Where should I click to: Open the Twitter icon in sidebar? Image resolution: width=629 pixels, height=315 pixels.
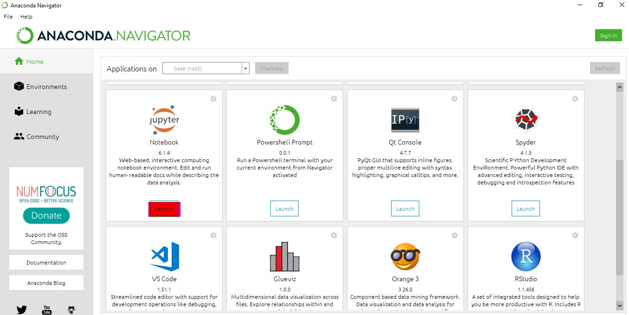[22, 309]
